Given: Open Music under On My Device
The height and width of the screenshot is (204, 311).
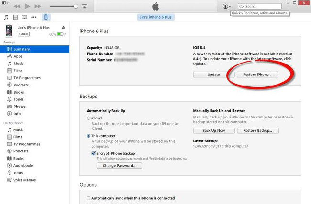Looking at the screenshot, I should click(x=35, y=130).
